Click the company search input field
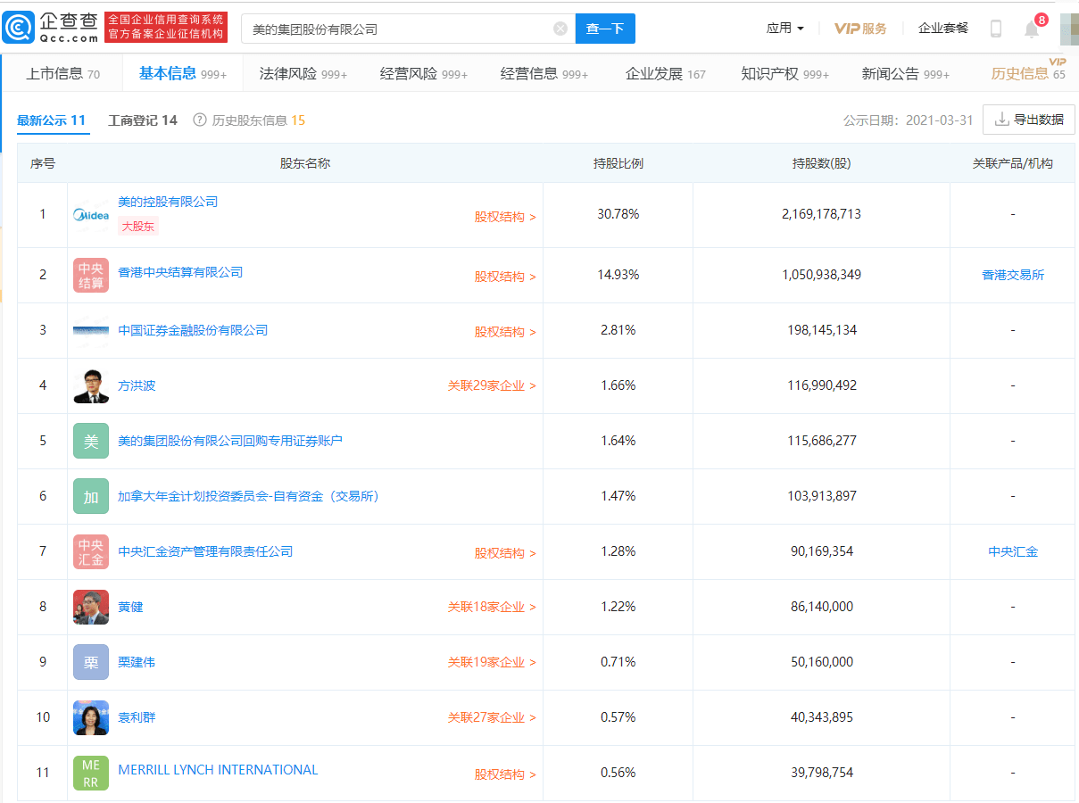The image size is (1079, 803). tap(397, 29)
